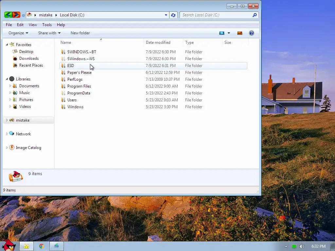
Task: Click the green network tray icon
Action: [294, 246]
